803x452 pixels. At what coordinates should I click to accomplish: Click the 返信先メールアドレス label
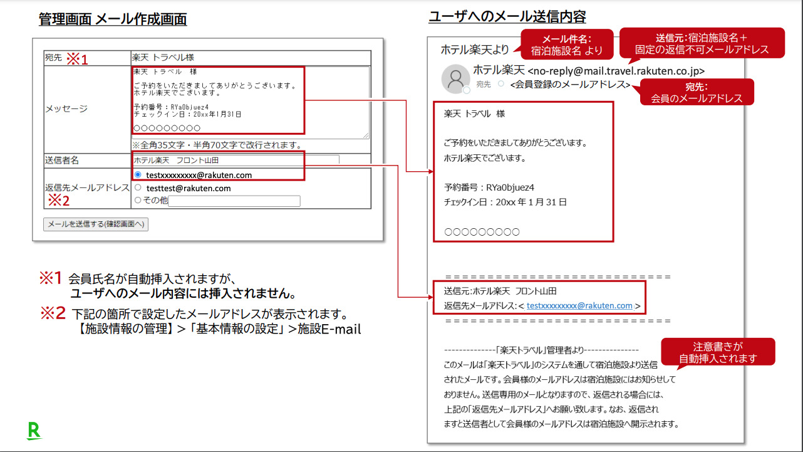pos(87,187)
